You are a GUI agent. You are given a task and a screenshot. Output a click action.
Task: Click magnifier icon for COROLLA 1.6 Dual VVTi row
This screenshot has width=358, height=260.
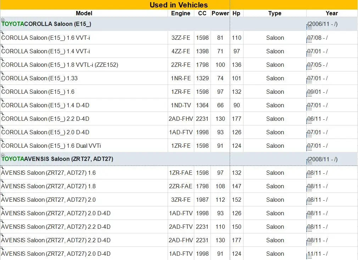2,141
